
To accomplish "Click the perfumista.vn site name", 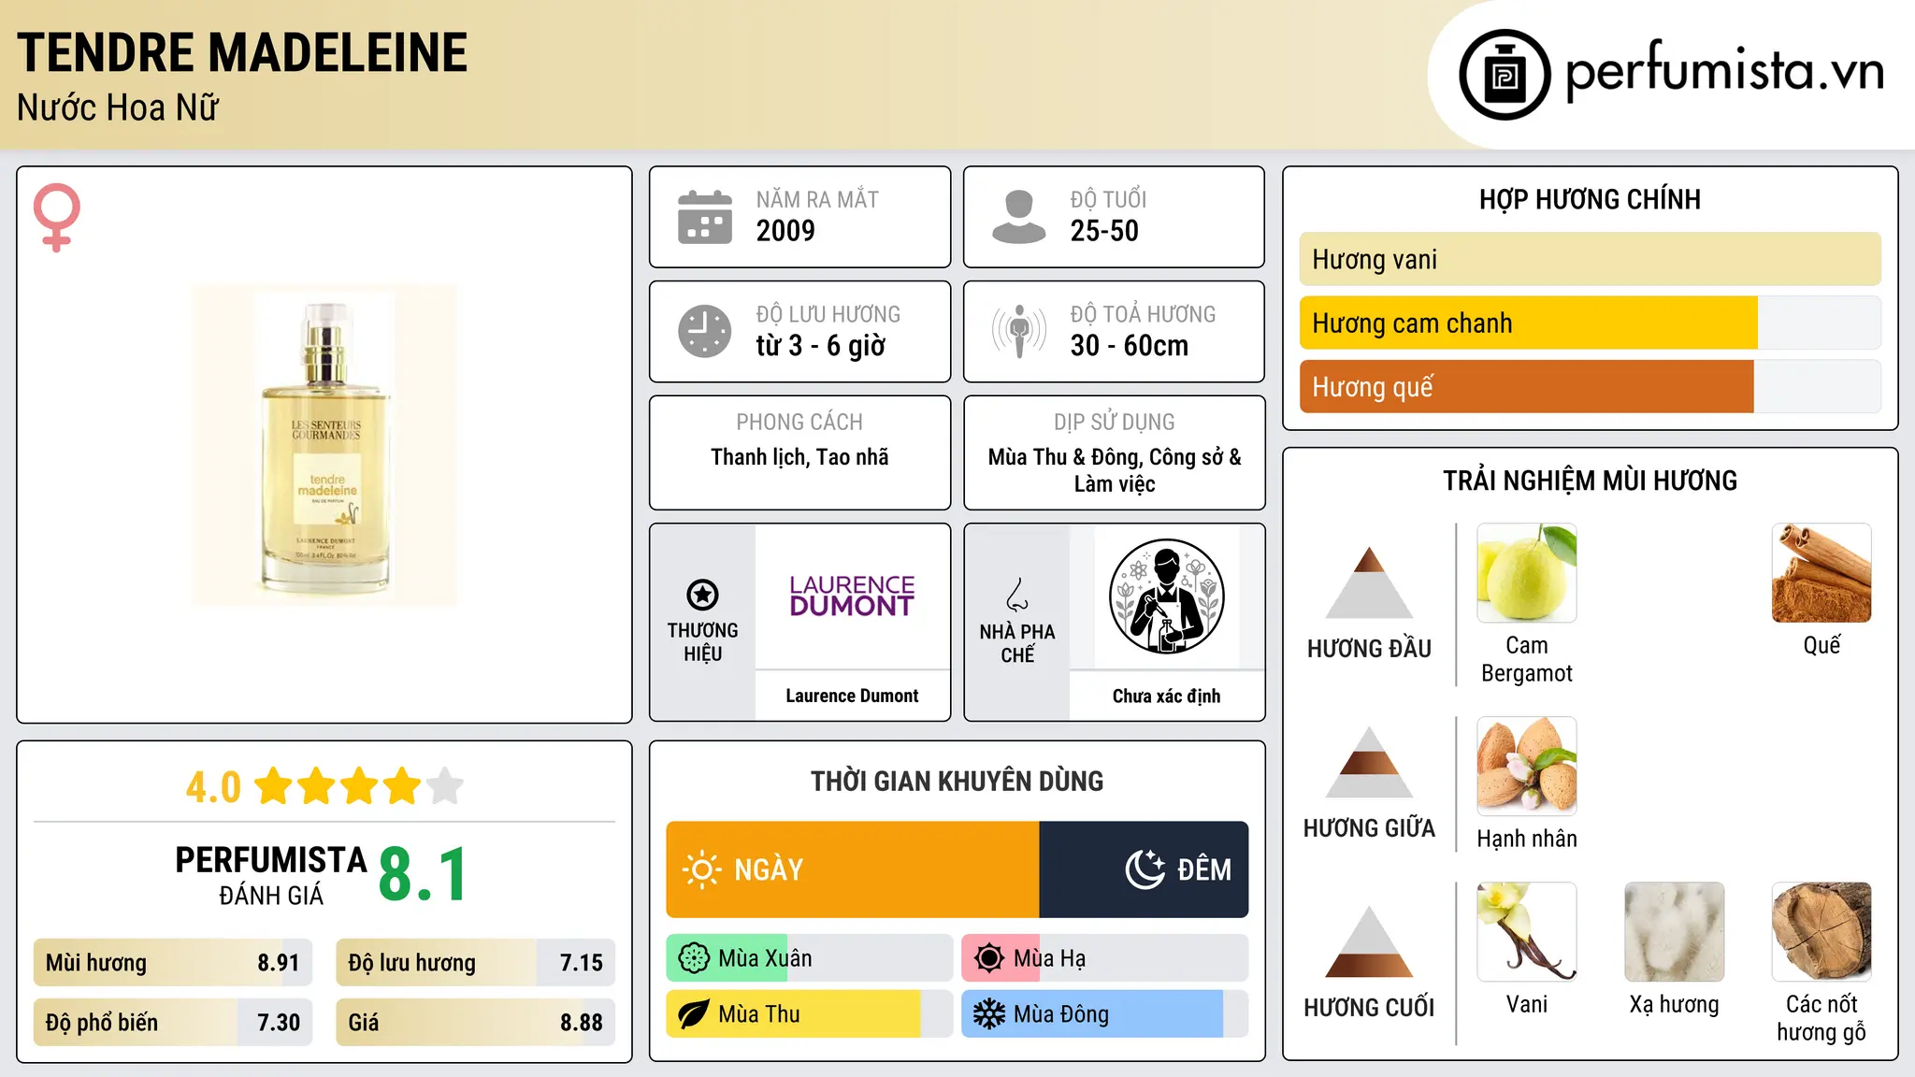I will tap(1725, 72).
